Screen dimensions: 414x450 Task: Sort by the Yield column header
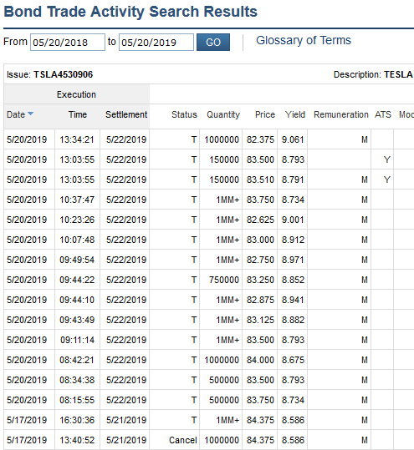(294, 114)
